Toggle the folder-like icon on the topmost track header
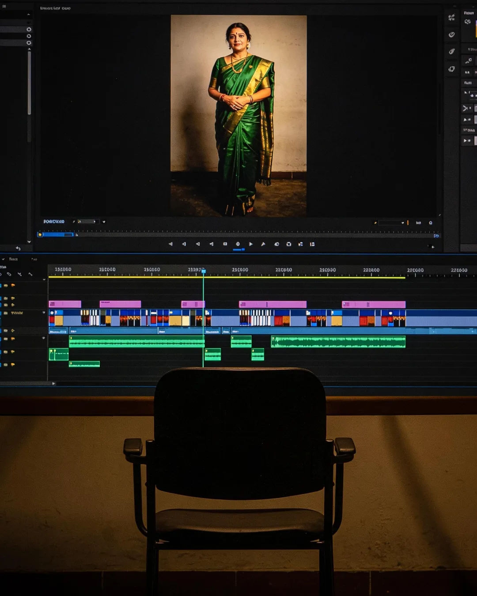477x596 pixels. coord(6,285)
